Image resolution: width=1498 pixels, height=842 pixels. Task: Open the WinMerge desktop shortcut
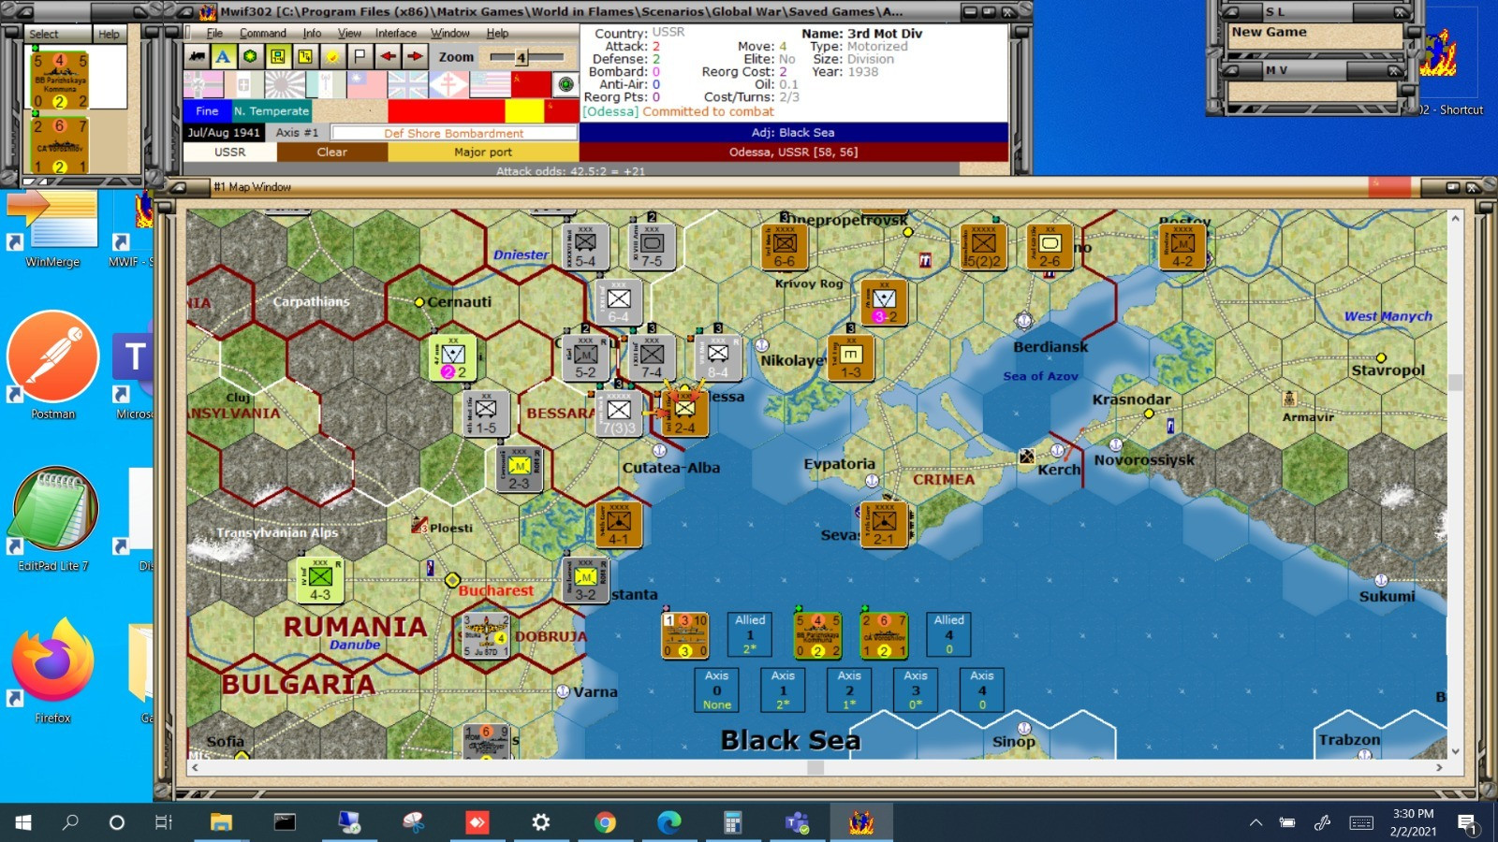coord(53,229)
